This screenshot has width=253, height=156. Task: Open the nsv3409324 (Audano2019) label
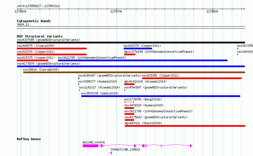[x=144, y=105]
